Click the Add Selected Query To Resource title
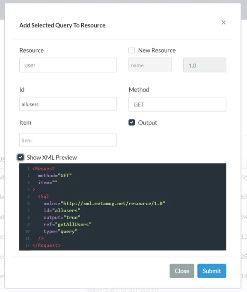This screenshot has height=292, width=247. 62,25
